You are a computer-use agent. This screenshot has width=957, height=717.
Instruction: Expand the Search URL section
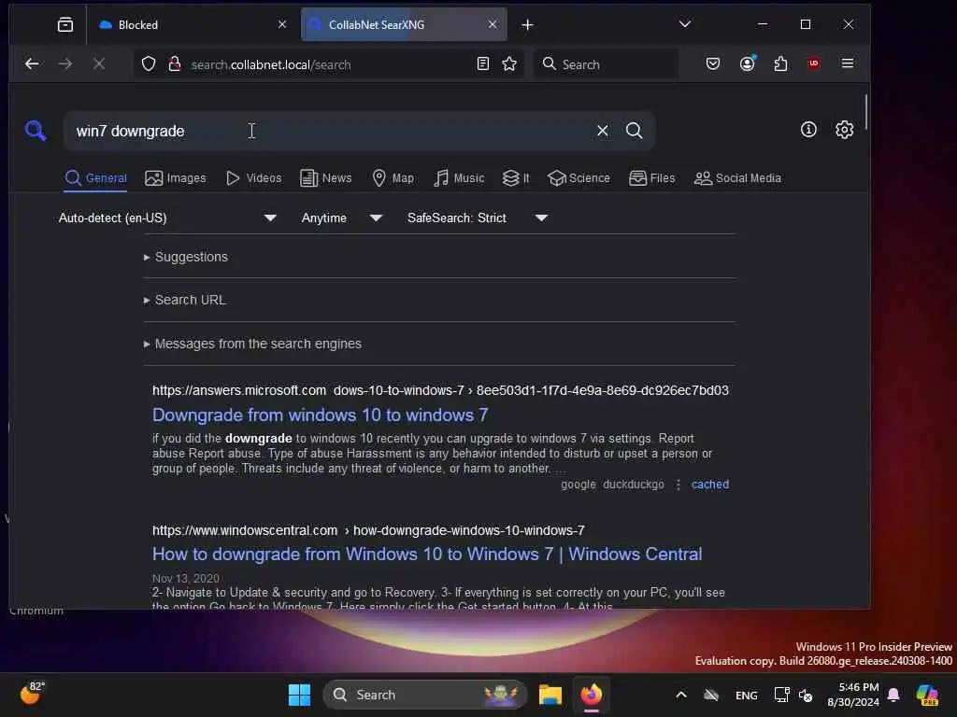[184, 300]
